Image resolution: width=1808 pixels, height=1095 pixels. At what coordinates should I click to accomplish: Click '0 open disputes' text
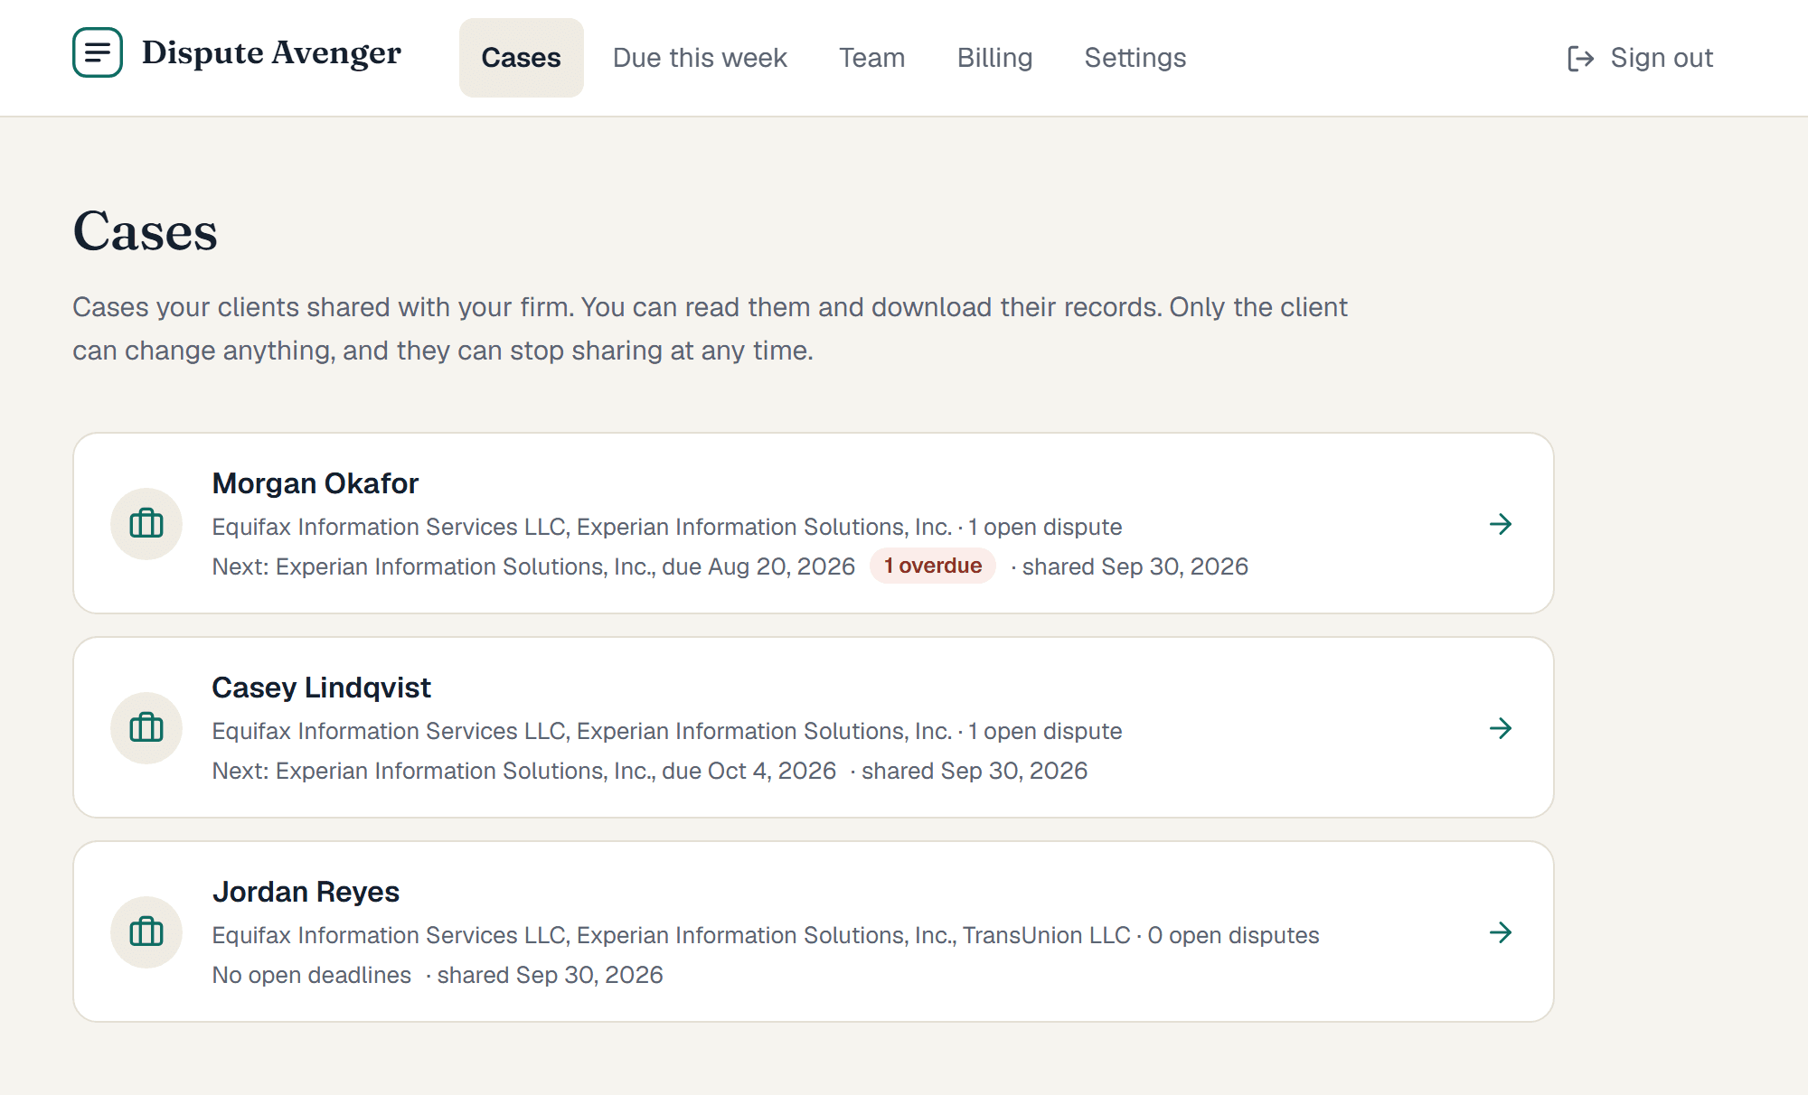click(x=1233, y=935)
